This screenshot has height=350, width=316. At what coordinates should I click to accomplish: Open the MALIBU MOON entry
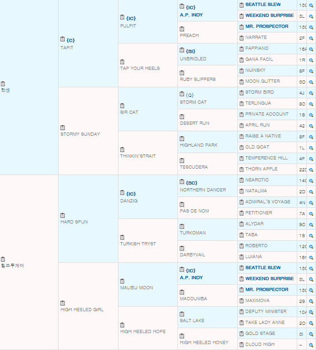137,288
